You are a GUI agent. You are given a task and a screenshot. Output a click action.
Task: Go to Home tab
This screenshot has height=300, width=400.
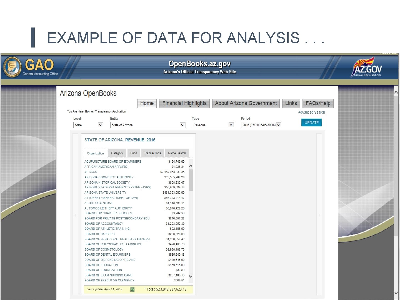pos(147,103)
